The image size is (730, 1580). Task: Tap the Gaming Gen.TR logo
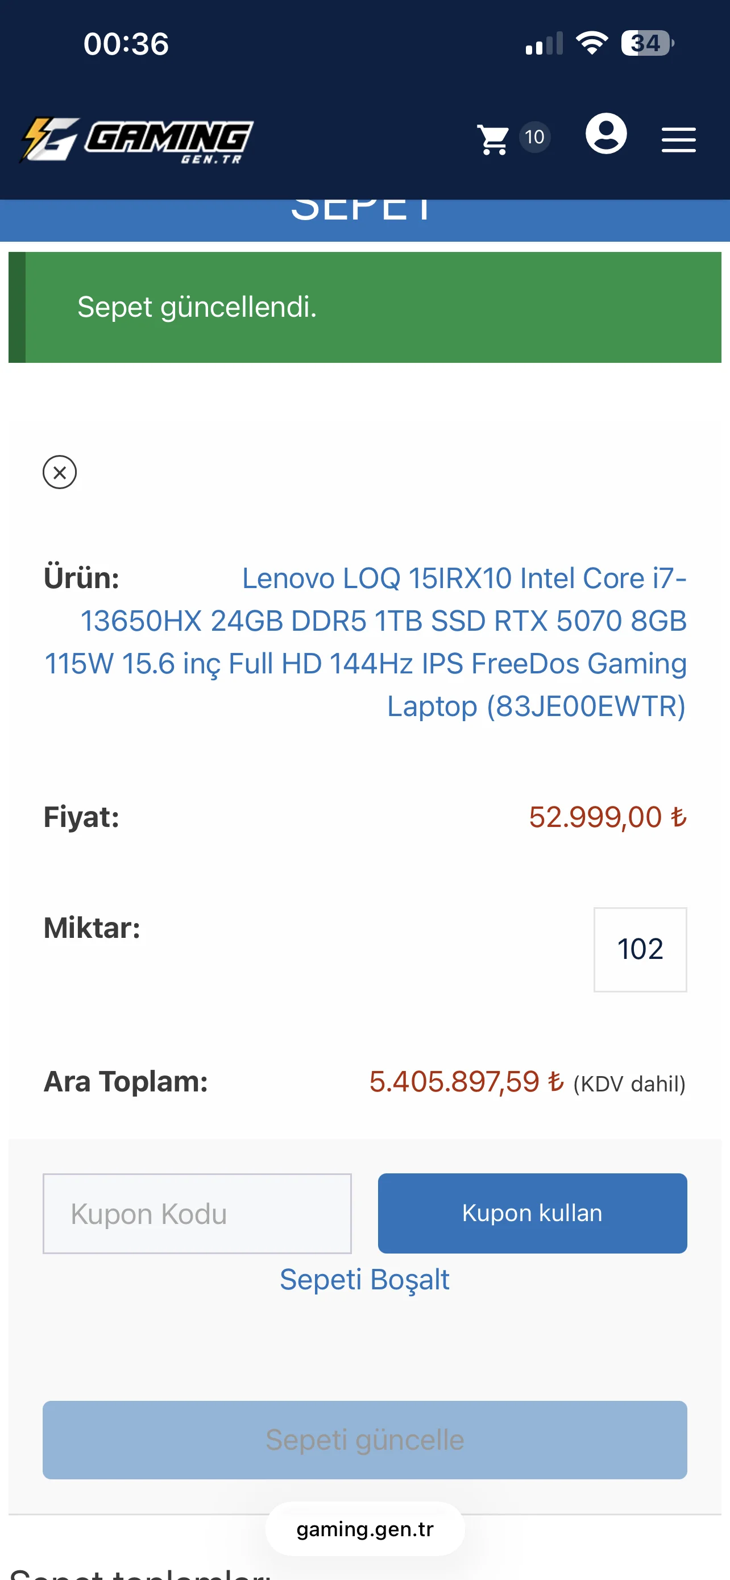coord(136,140)
